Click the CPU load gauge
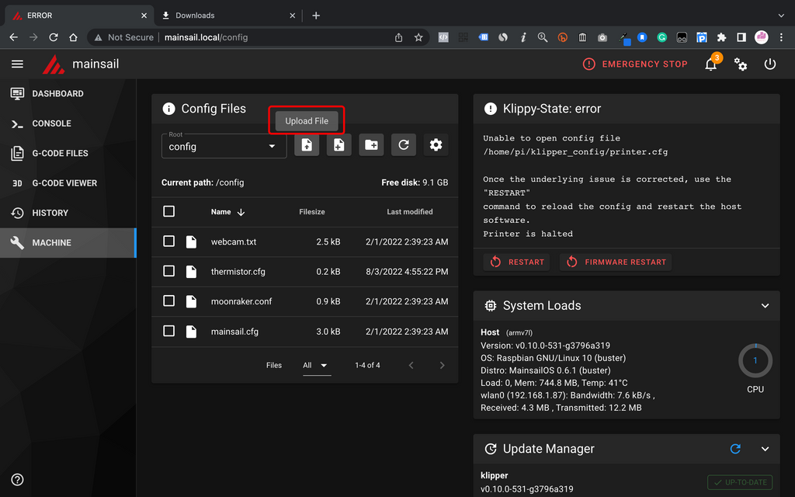The height and width of the screenshot is (497, 795). [755, 360]
